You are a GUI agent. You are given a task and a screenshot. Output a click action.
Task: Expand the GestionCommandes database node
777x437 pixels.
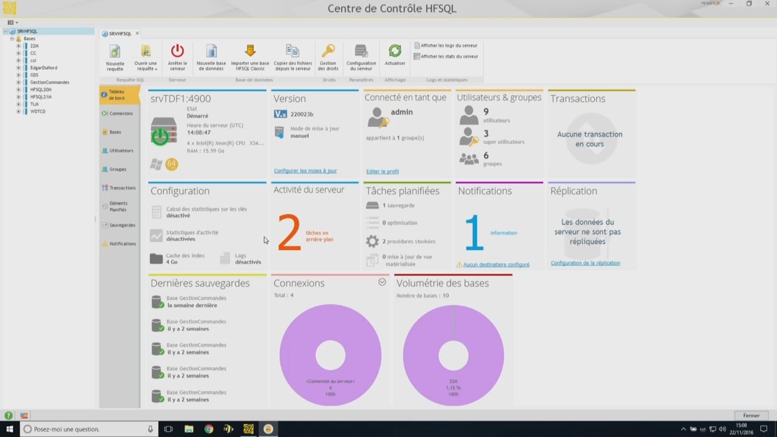point(18,82)
